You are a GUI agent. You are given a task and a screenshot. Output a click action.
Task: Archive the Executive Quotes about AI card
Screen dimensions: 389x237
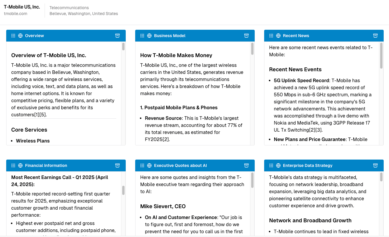246,165
